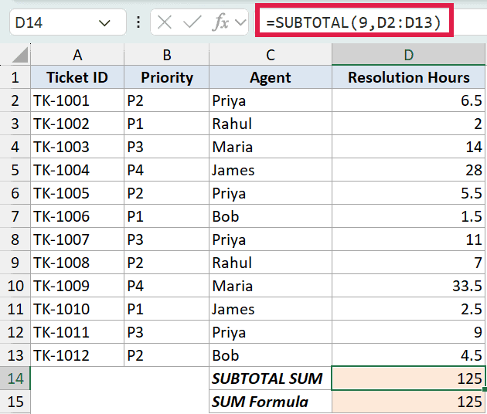This screenshot has width=487, height=414.
Task: Select cell TK-1009
Action: (x=77, y=286)
